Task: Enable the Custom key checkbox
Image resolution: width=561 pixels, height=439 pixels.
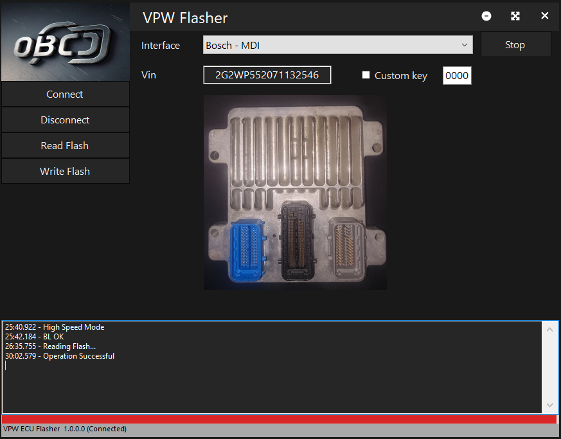Action: (x=366, y=75)
